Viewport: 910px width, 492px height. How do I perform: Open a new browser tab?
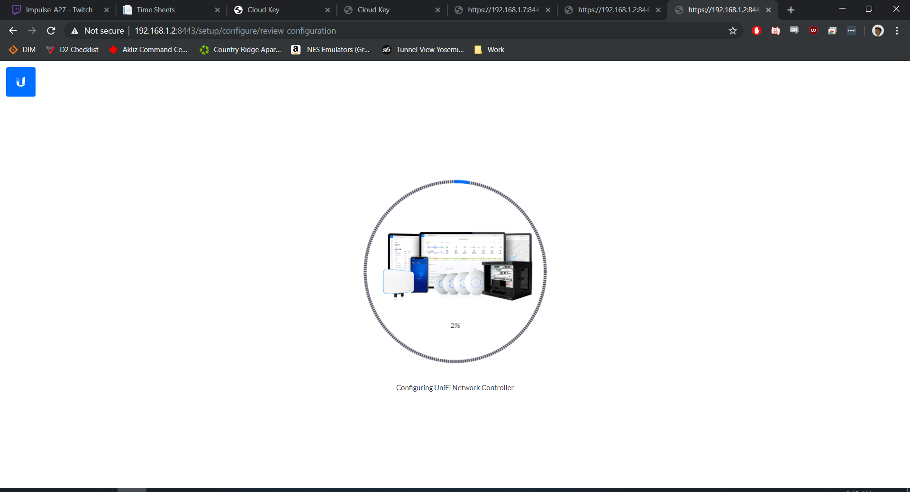point(791,10)
